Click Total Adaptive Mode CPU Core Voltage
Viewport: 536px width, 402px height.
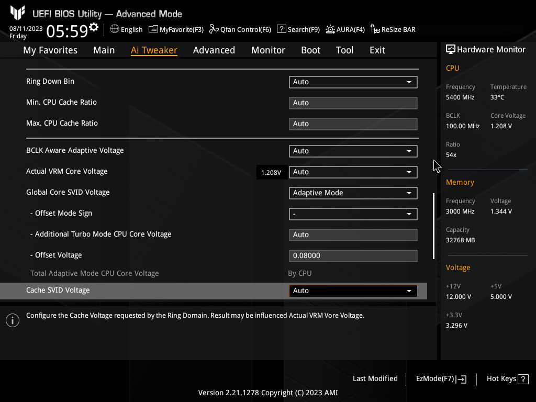pos(94,273)
